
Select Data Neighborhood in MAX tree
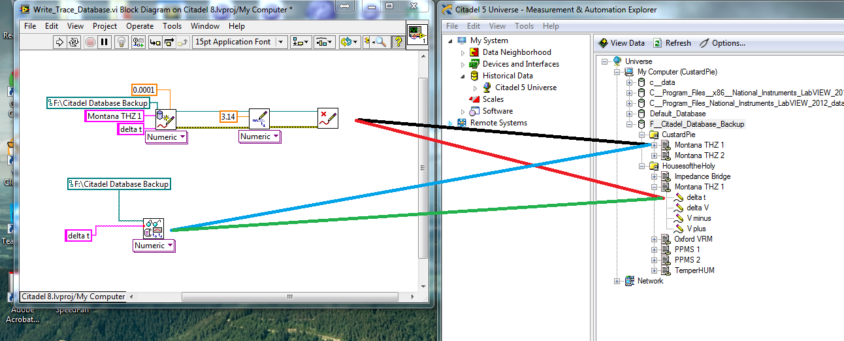(517, 52)
